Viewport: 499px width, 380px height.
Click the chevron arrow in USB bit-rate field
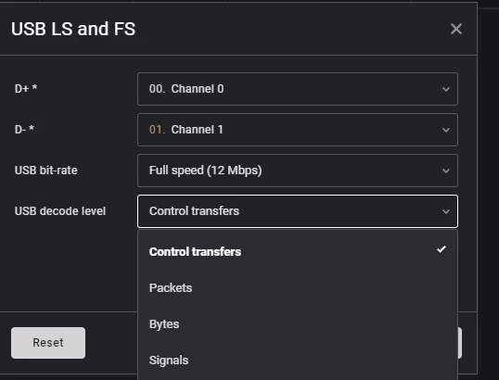point(446,171)
